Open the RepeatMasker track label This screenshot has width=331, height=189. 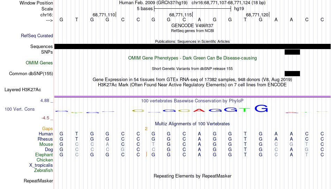click(x=38, y=181)
